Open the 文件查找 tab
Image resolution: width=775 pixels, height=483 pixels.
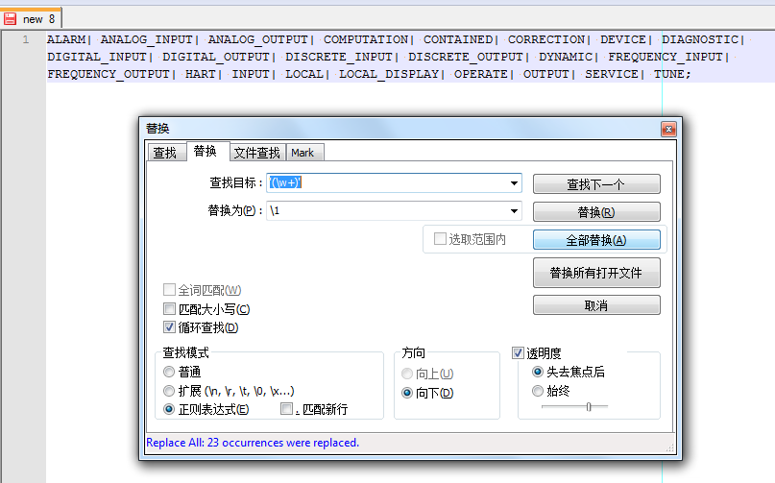(257, 153)
